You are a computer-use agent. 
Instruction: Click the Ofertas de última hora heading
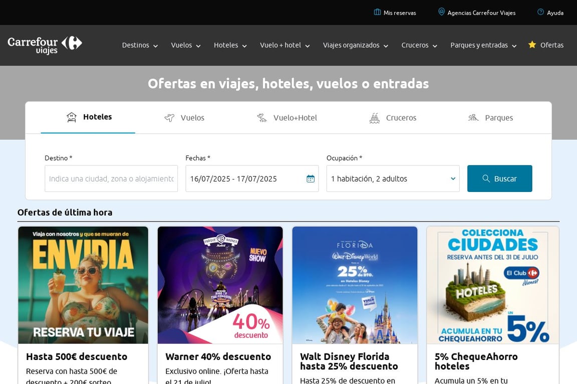65,212
